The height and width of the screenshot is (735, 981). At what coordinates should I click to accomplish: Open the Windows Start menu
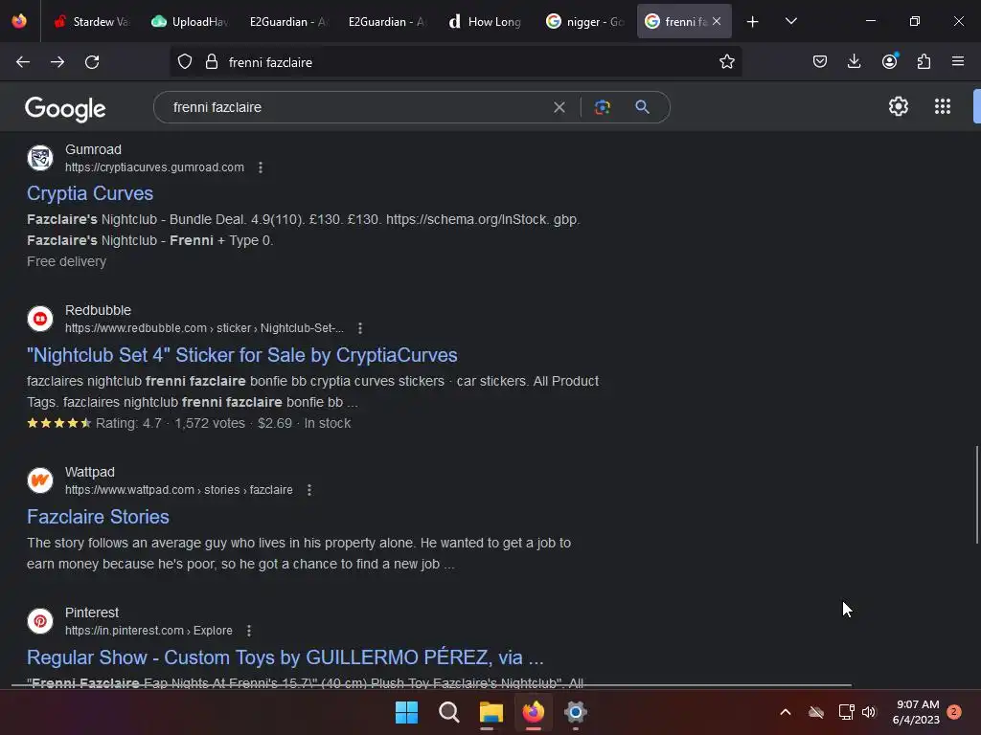[406, 712]
